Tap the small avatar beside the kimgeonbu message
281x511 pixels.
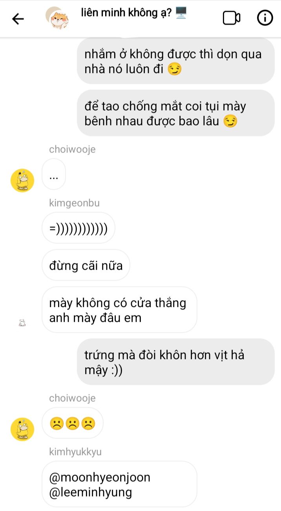pyautogui.click(x=22, y=323)
